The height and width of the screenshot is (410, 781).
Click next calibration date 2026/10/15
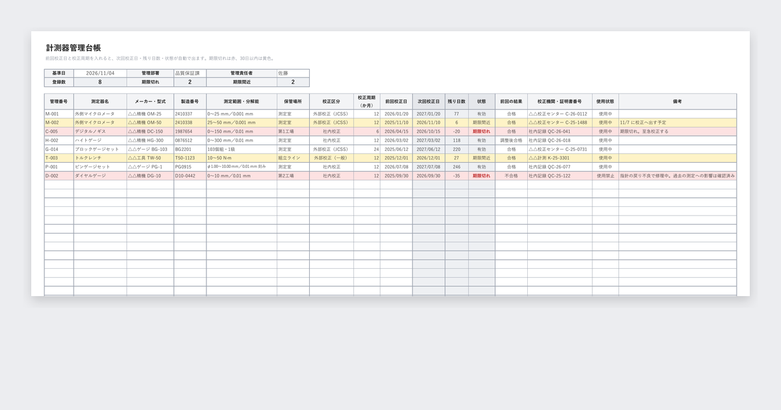pos(429,131)
